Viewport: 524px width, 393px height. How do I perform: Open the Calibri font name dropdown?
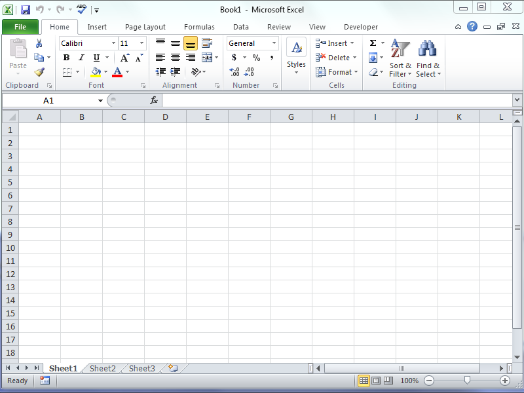click(113, 43)
